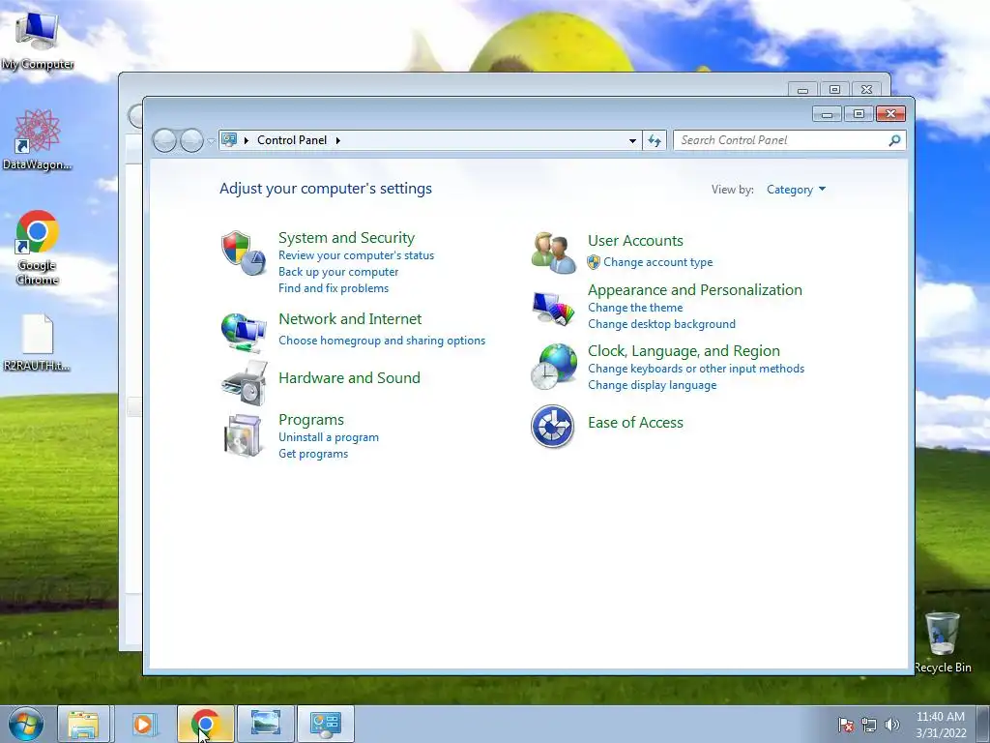Click the refresh button beside the address bar
The image size is (990, 743).
pos(655,140)
